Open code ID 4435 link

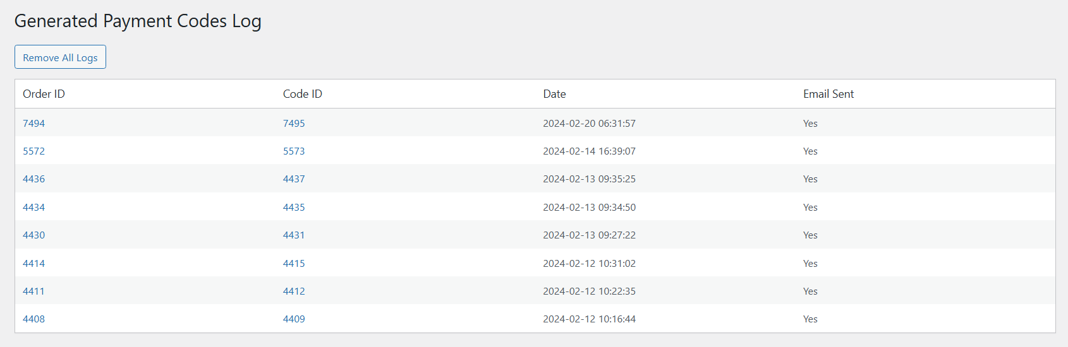pos(294,208)
